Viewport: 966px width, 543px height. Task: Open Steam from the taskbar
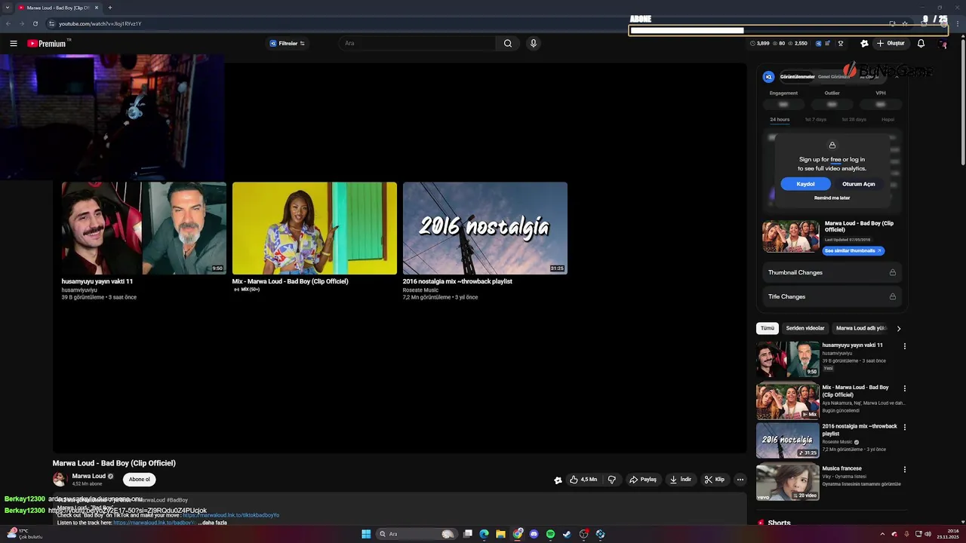pyautogui.click(x=568, y=534)
